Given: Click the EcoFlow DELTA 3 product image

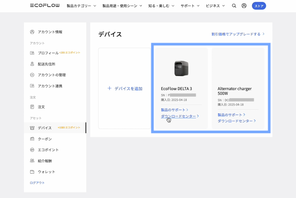Looking at the screenshot, I should (181, 68).
